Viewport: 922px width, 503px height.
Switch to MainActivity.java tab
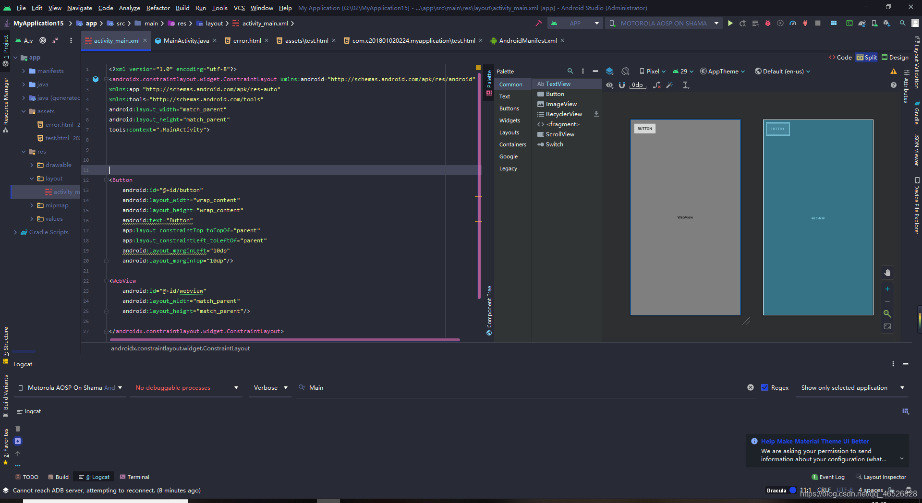(186, 40)
